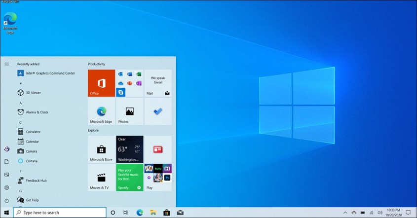Screen dimensions: 417x218
Task: Open Documents from Start sidebar
Action: [6, 162]
